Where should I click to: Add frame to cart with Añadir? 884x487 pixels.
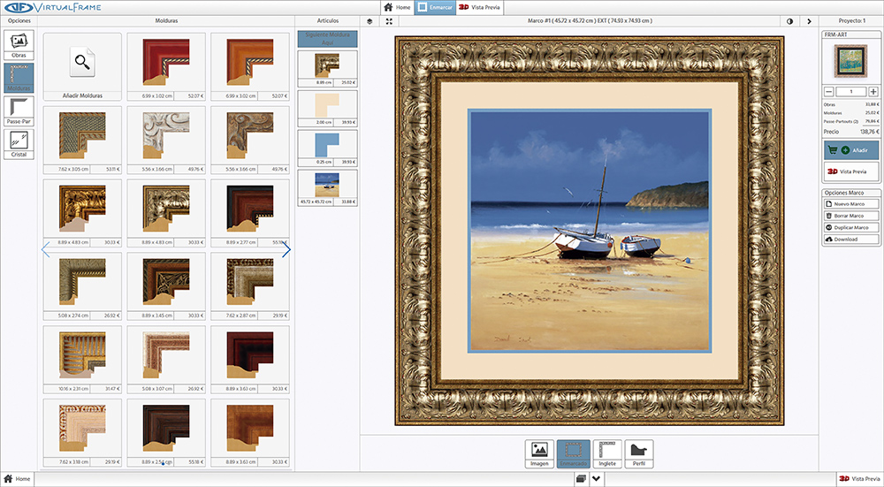pos(851,150)
